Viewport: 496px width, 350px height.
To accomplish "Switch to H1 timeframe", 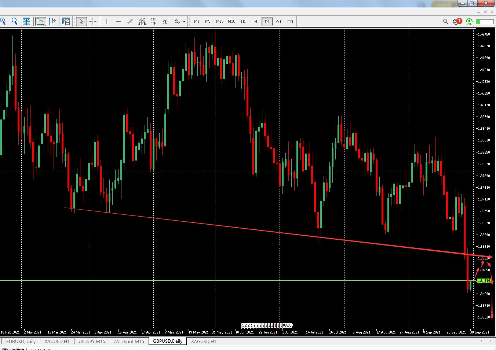I will click(x=243, y=21).
